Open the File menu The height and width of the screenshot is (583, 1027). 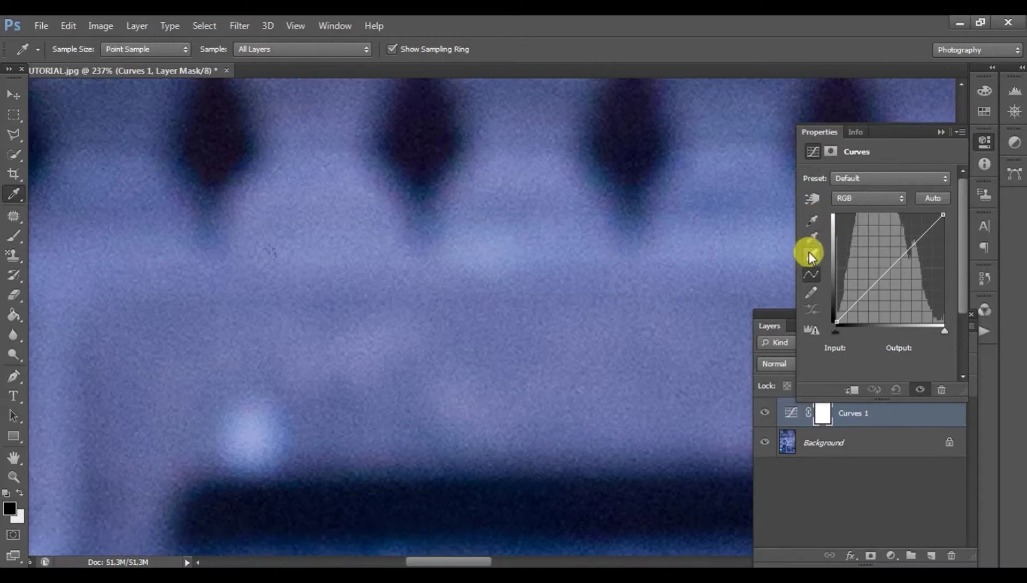tap(41, 26)
